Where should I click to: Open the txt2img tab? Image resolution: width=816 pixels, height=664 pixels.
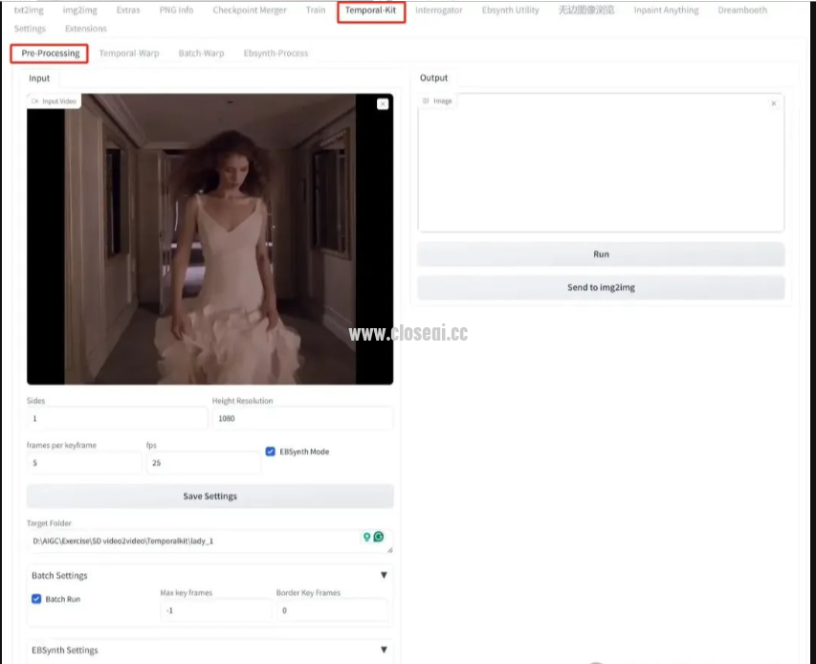click(x=29, y=10)
